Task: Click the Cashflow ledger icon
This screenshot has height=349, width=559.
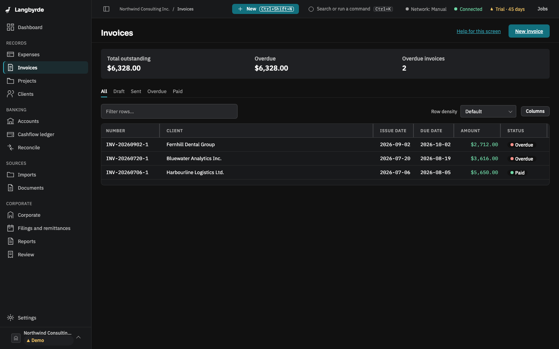Action: (10, 134)
